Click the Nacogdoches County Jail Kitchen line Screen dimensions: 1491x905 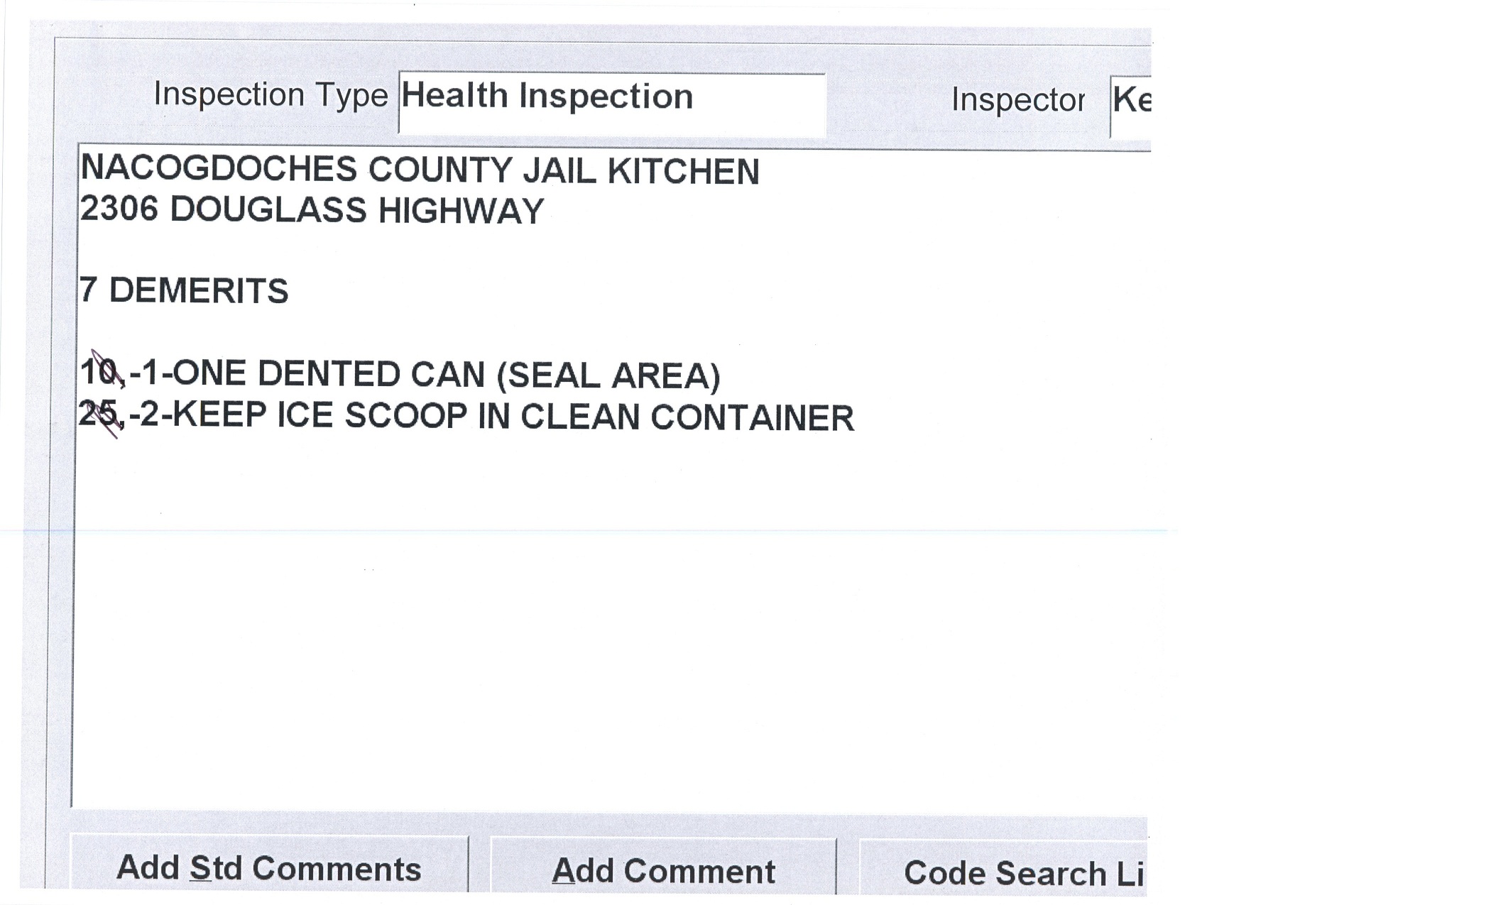420,171
